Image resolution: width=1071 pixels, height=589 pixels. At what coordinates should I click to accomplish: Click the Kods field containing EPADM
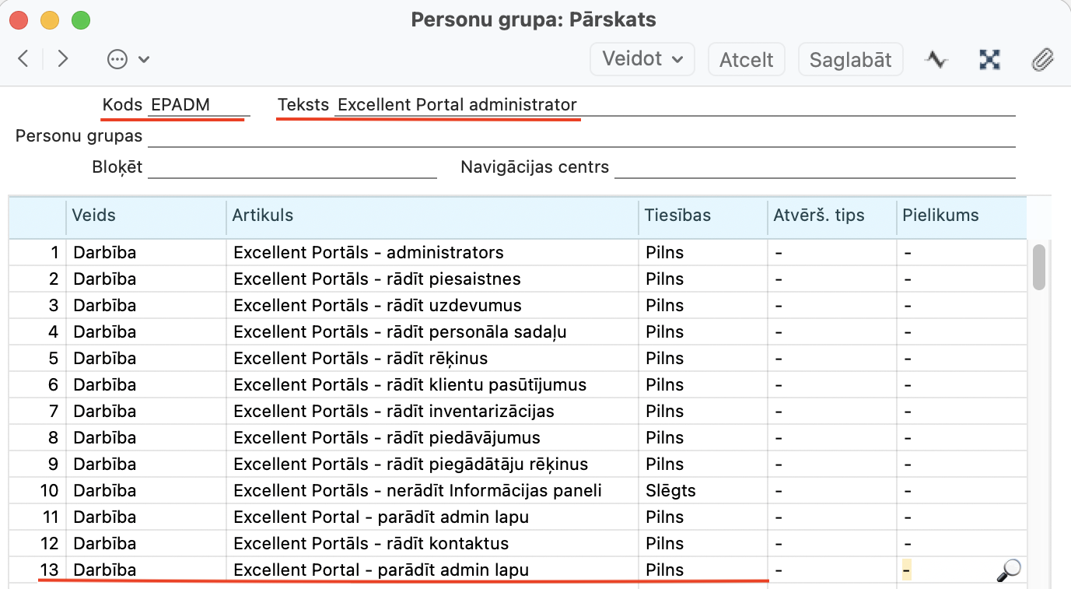click(x=198, y=105)
